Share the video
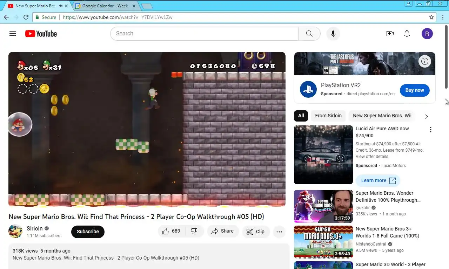The height and width of the screenshot is (269, 449). tap(223, 231)
